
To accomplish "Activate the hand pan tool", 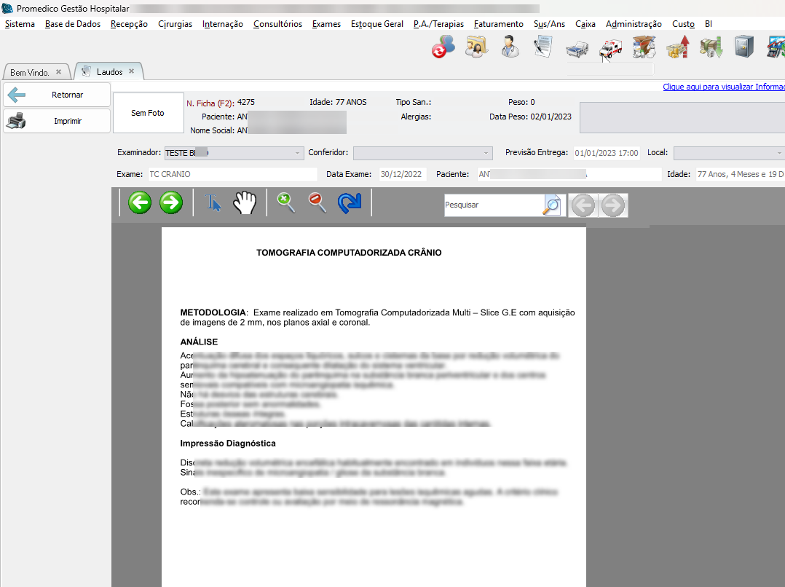I will tap(245, 203).
